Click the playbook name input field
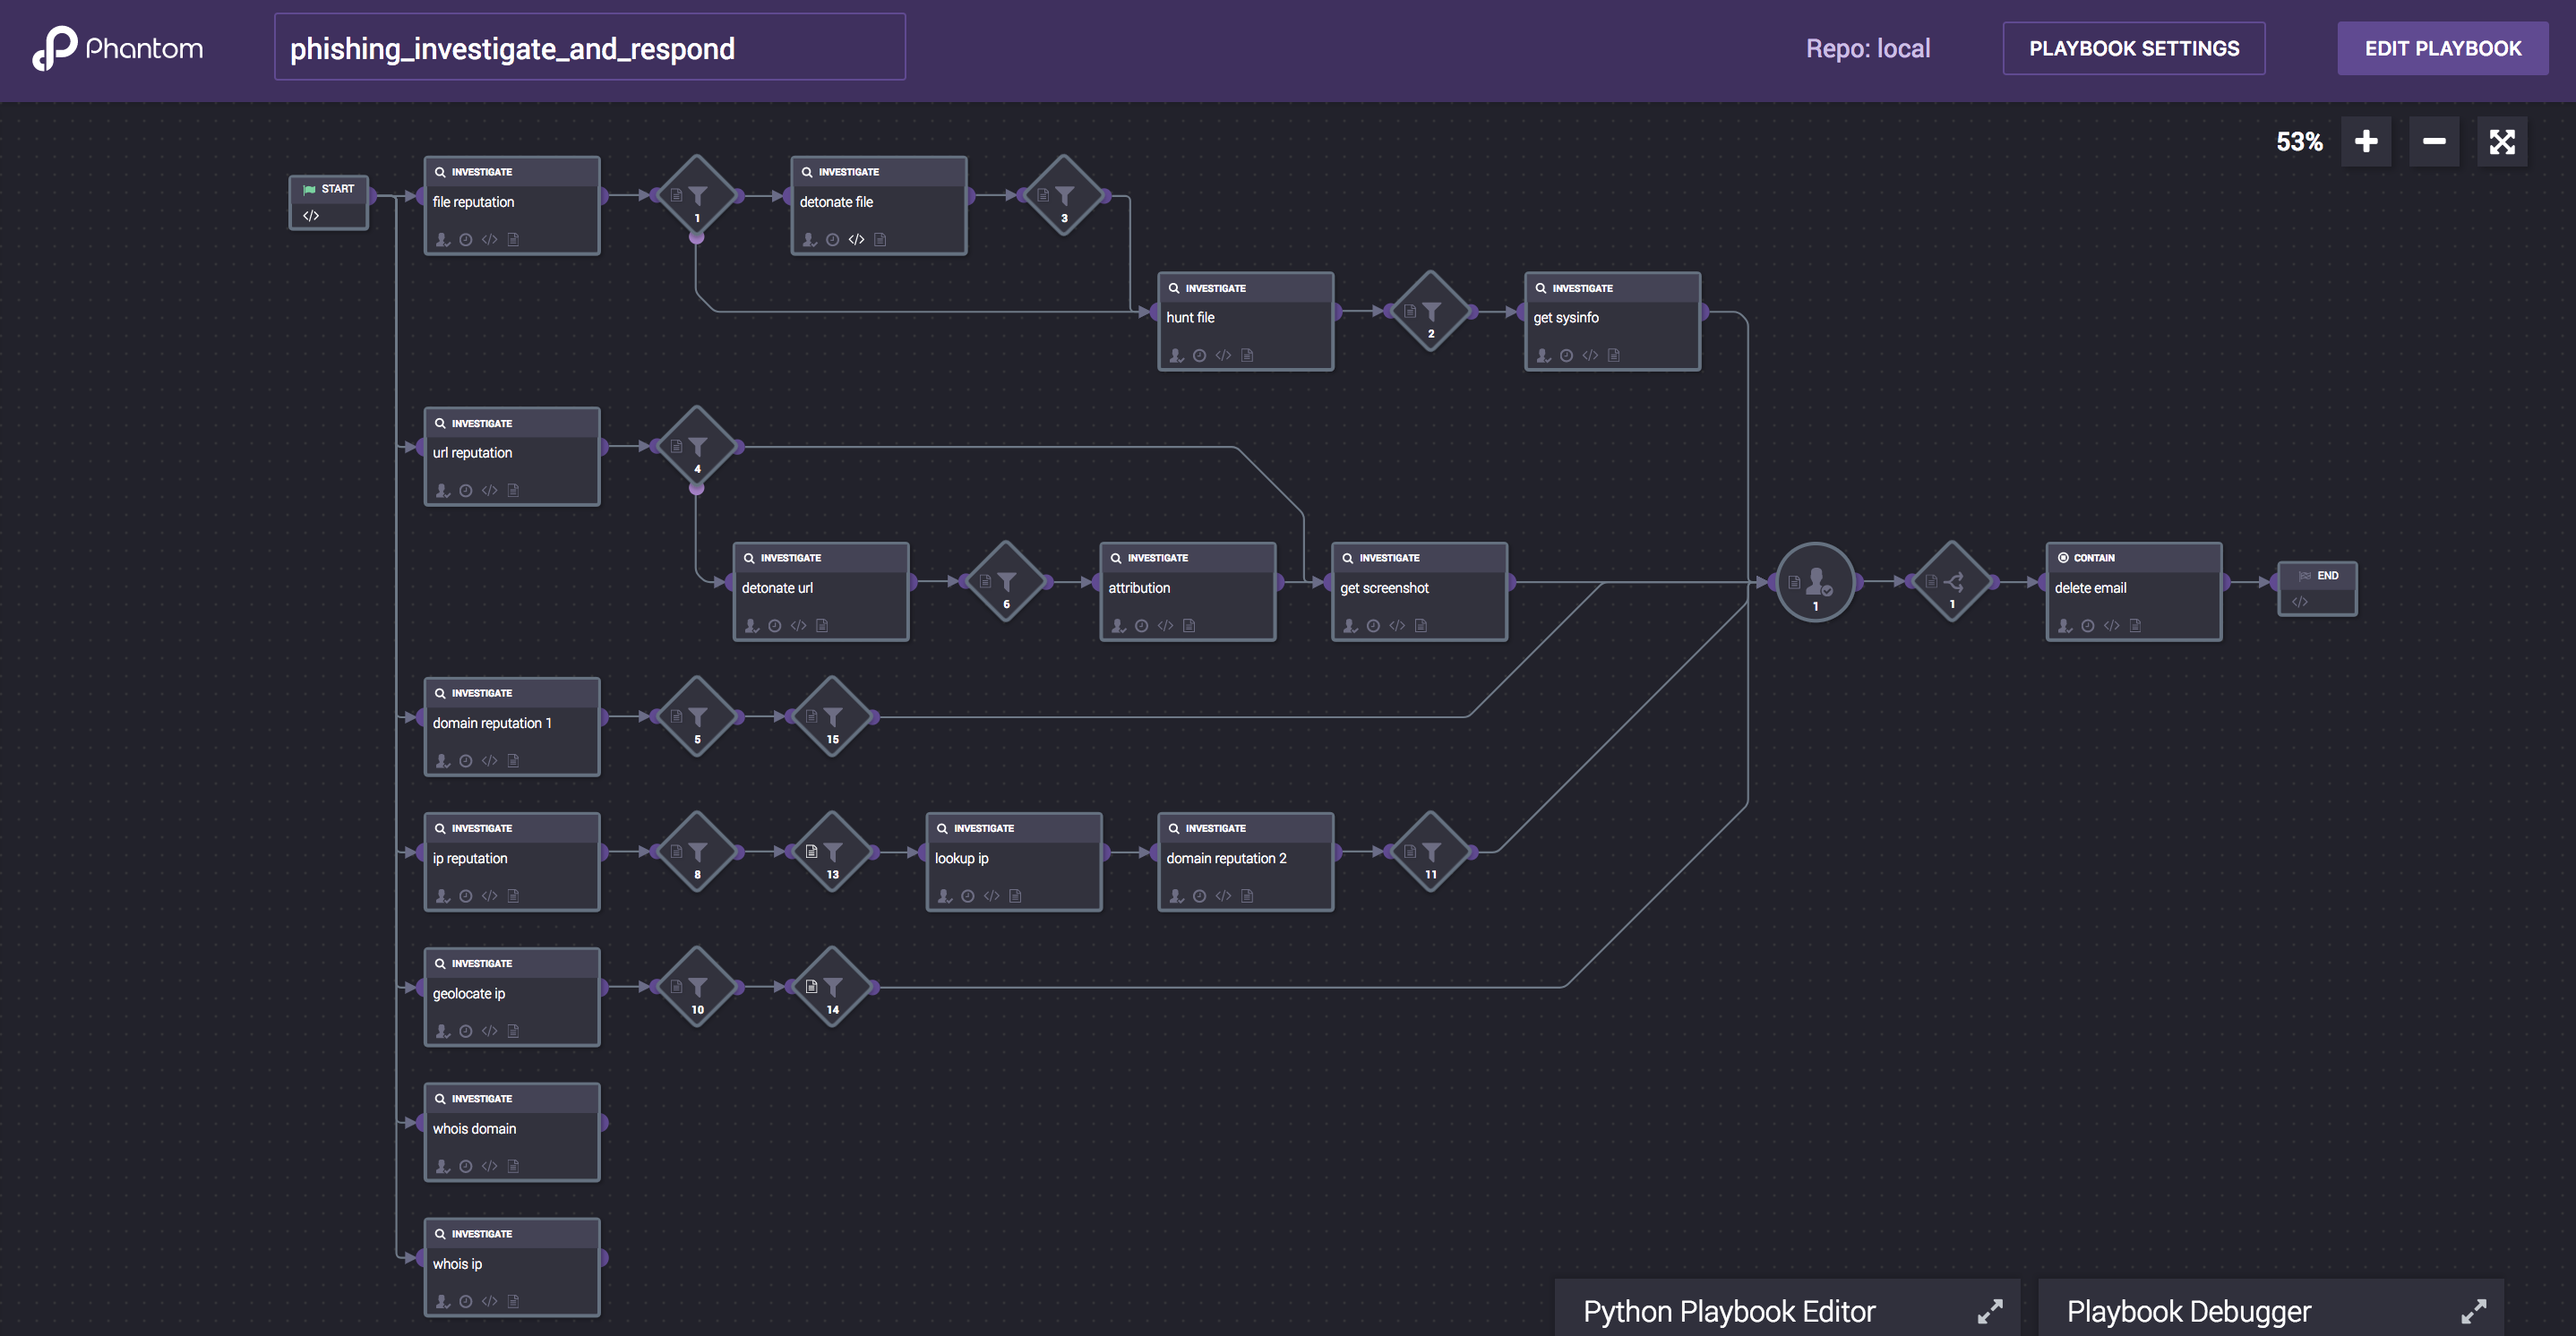 click(589, 48)
